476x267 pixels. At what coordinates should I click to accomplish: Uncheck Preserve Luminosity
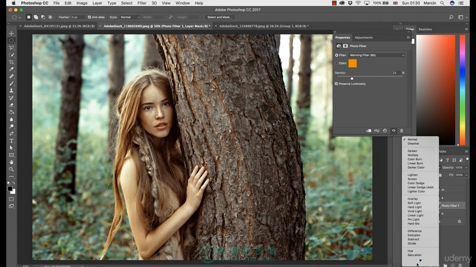coord(336,84)
